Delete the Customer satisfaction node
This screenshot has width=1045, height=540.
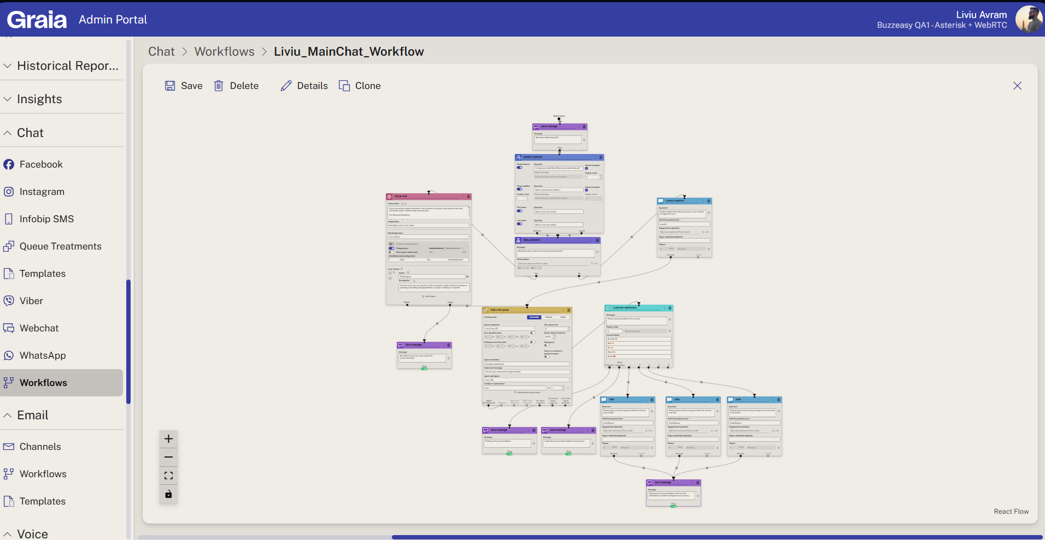[669, 308]
